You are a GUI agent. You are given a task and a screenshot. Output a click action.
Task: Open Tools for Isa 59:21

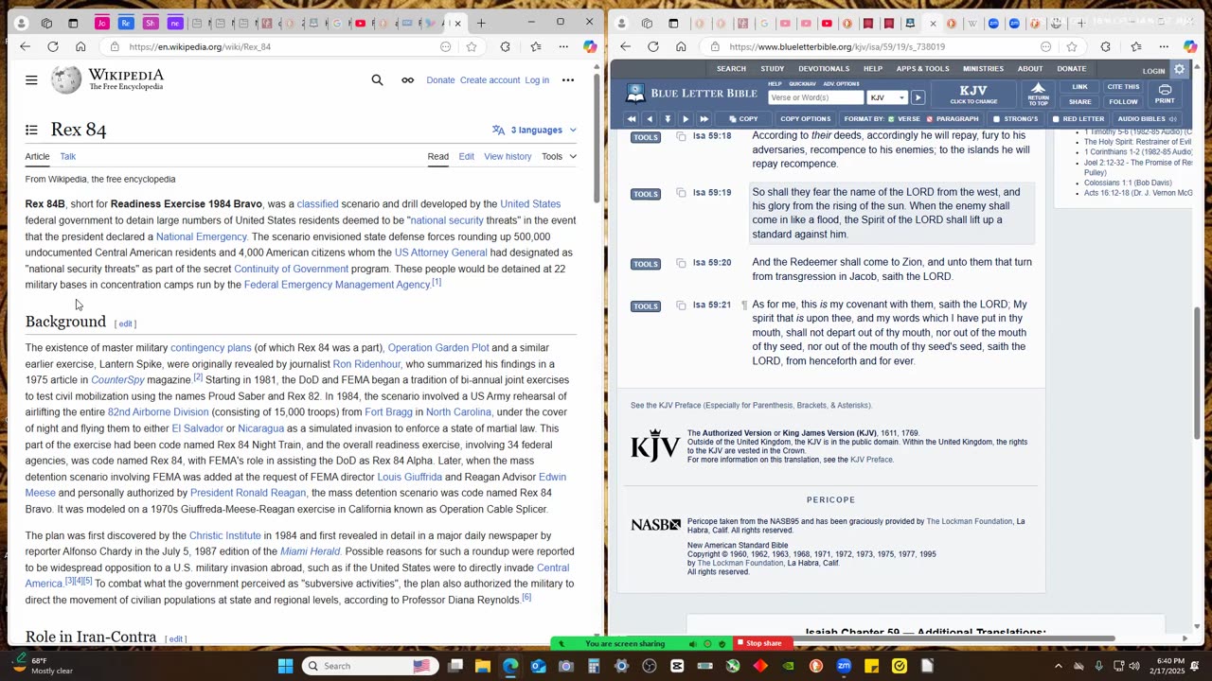point(646,306)
